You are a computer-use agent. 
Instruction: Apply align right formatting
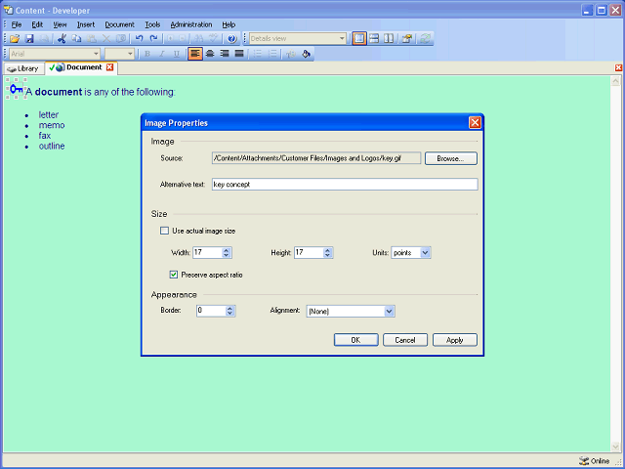tap(225, 54)
